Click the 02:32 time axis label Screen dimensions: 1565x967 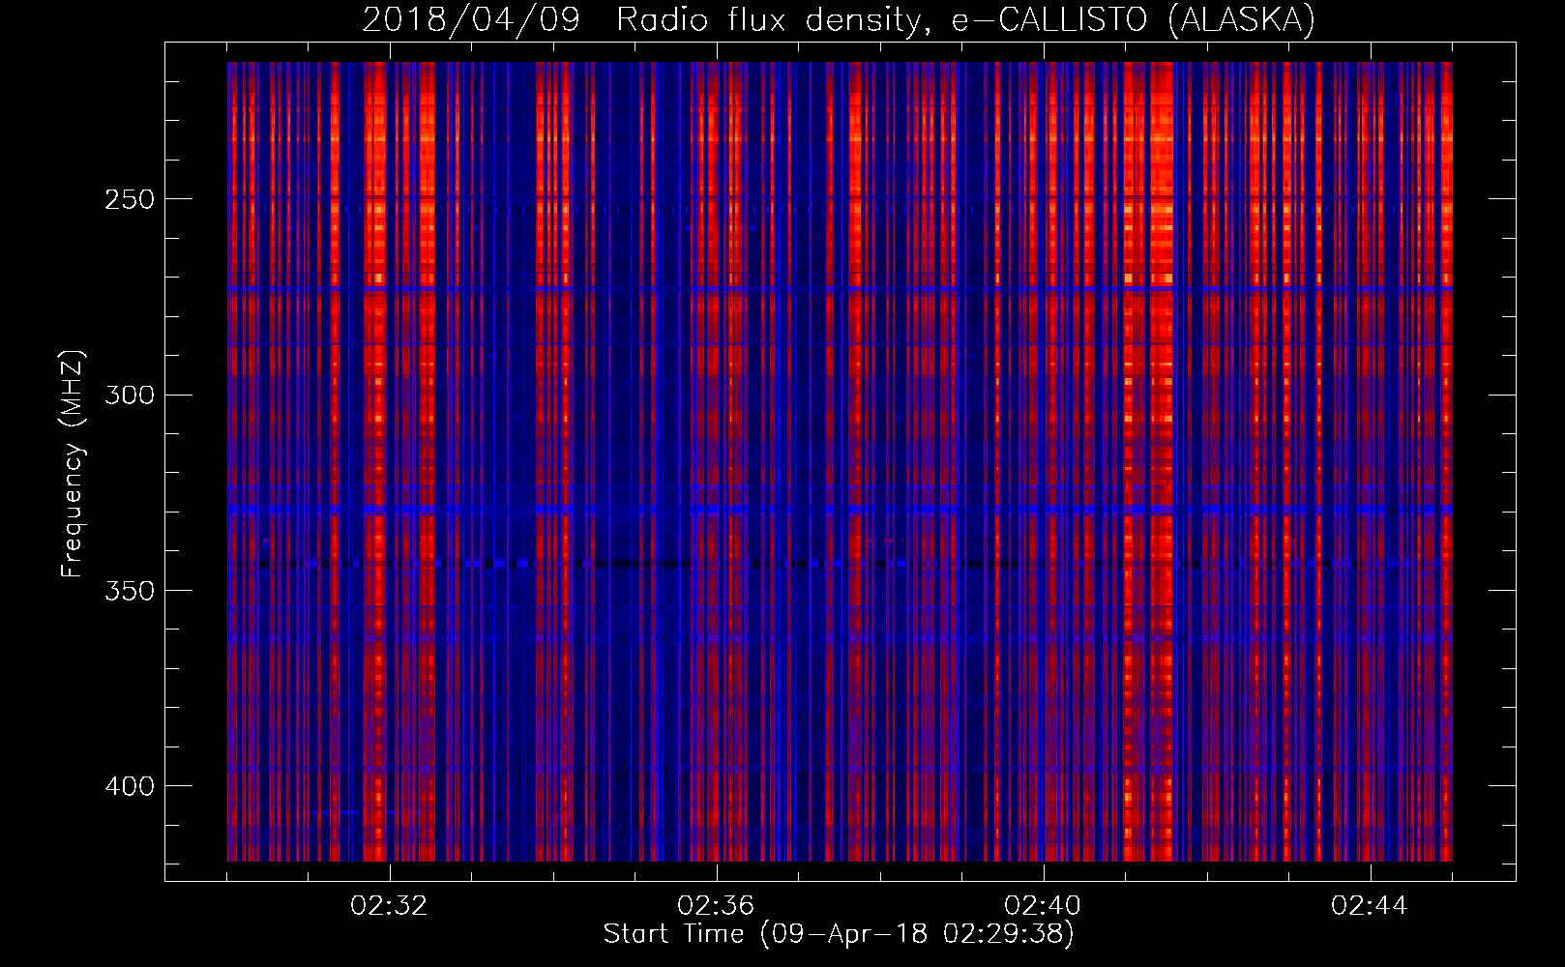389,906
